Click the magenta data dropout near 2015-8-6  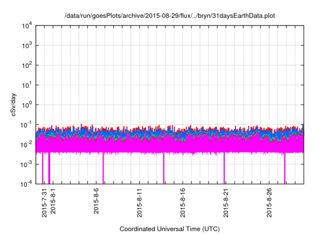103,168
